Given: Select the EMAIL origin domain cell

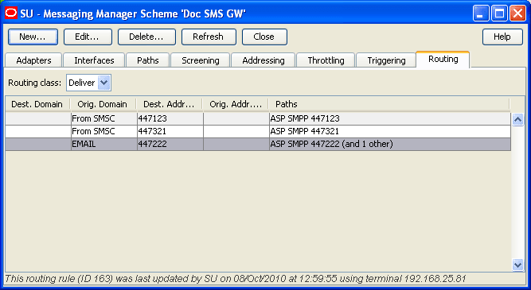Looking at the screenshot, I should (104, 144).
